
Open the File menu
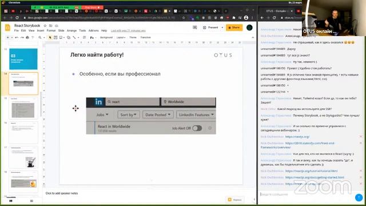point(17,30)
